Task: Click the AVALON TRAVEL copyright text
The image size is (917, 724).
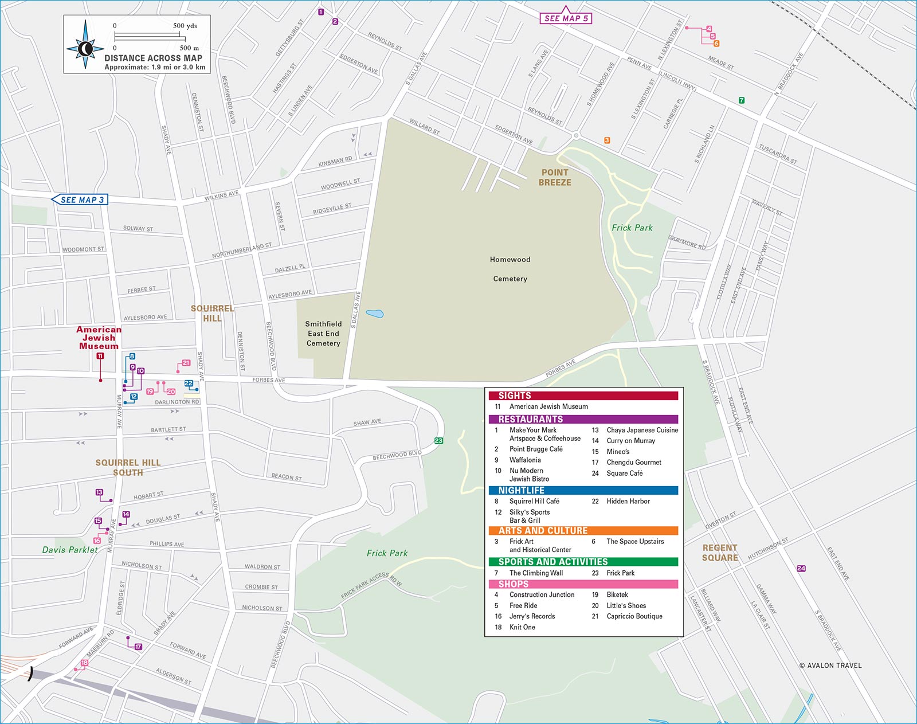Action: 830,666
